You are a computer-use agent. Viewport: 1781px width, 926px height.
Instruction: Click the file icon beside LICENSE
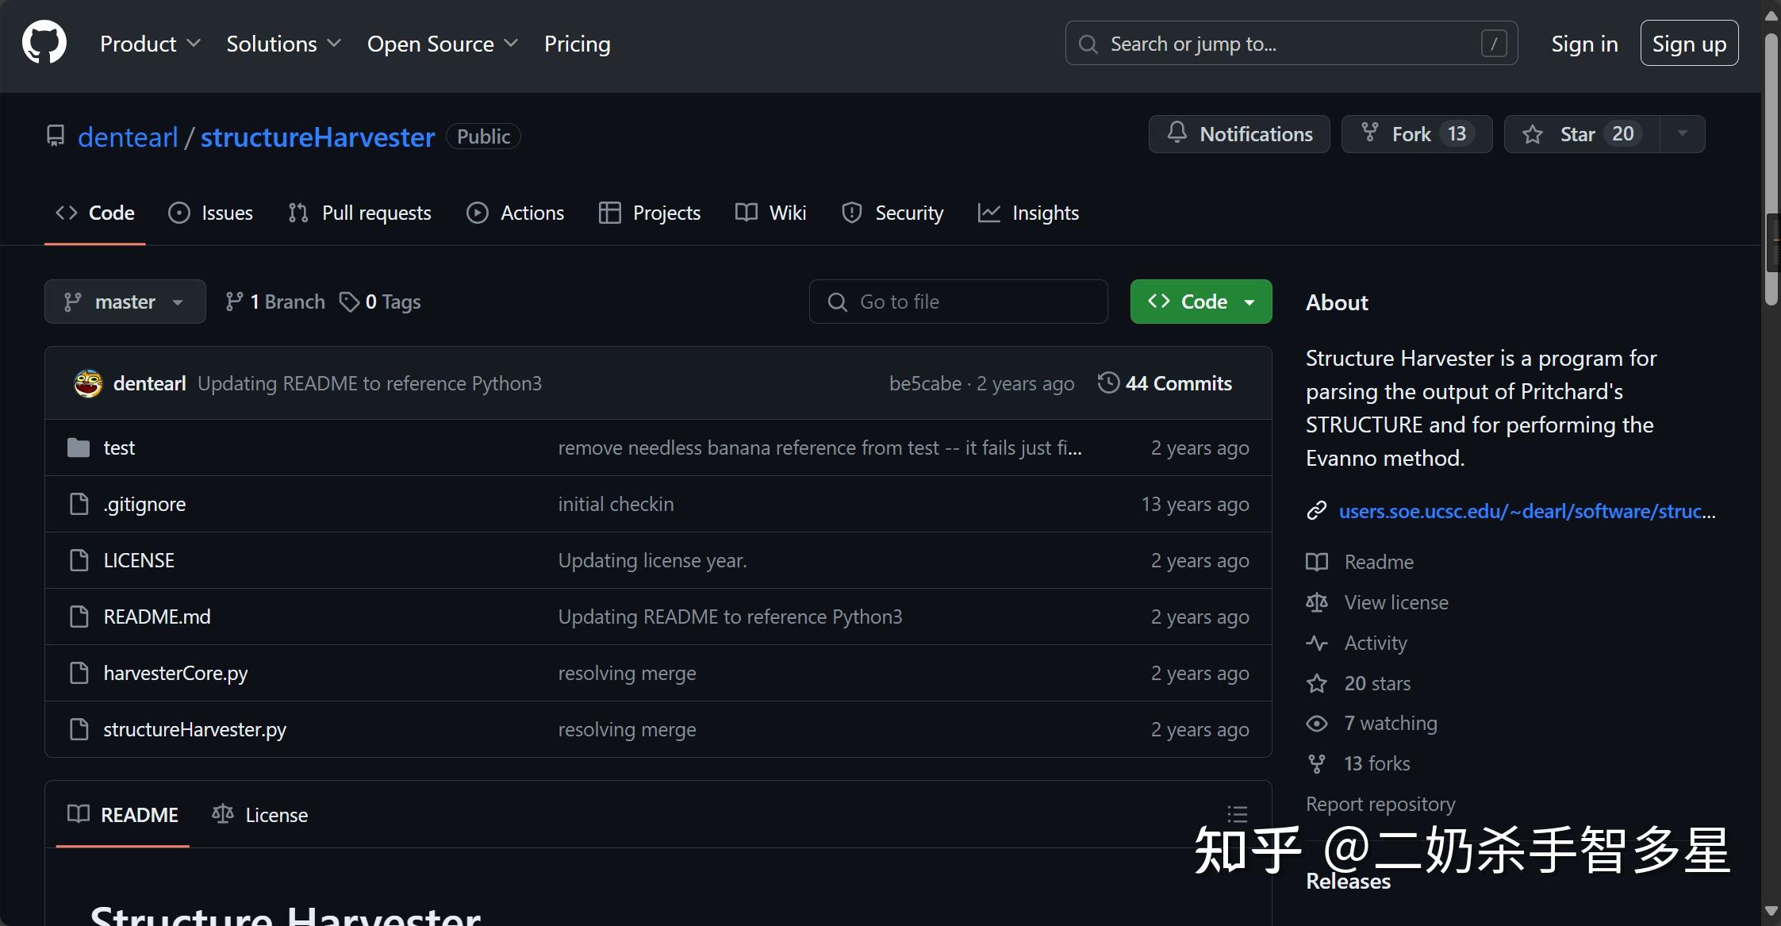(79, 560)
